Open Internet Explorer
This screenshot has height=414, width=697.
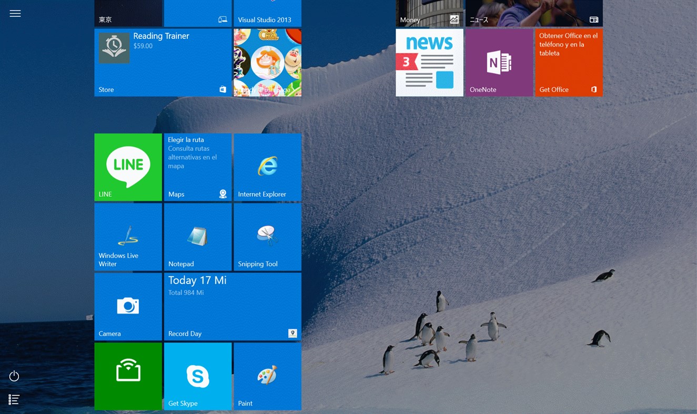point(267,167)
